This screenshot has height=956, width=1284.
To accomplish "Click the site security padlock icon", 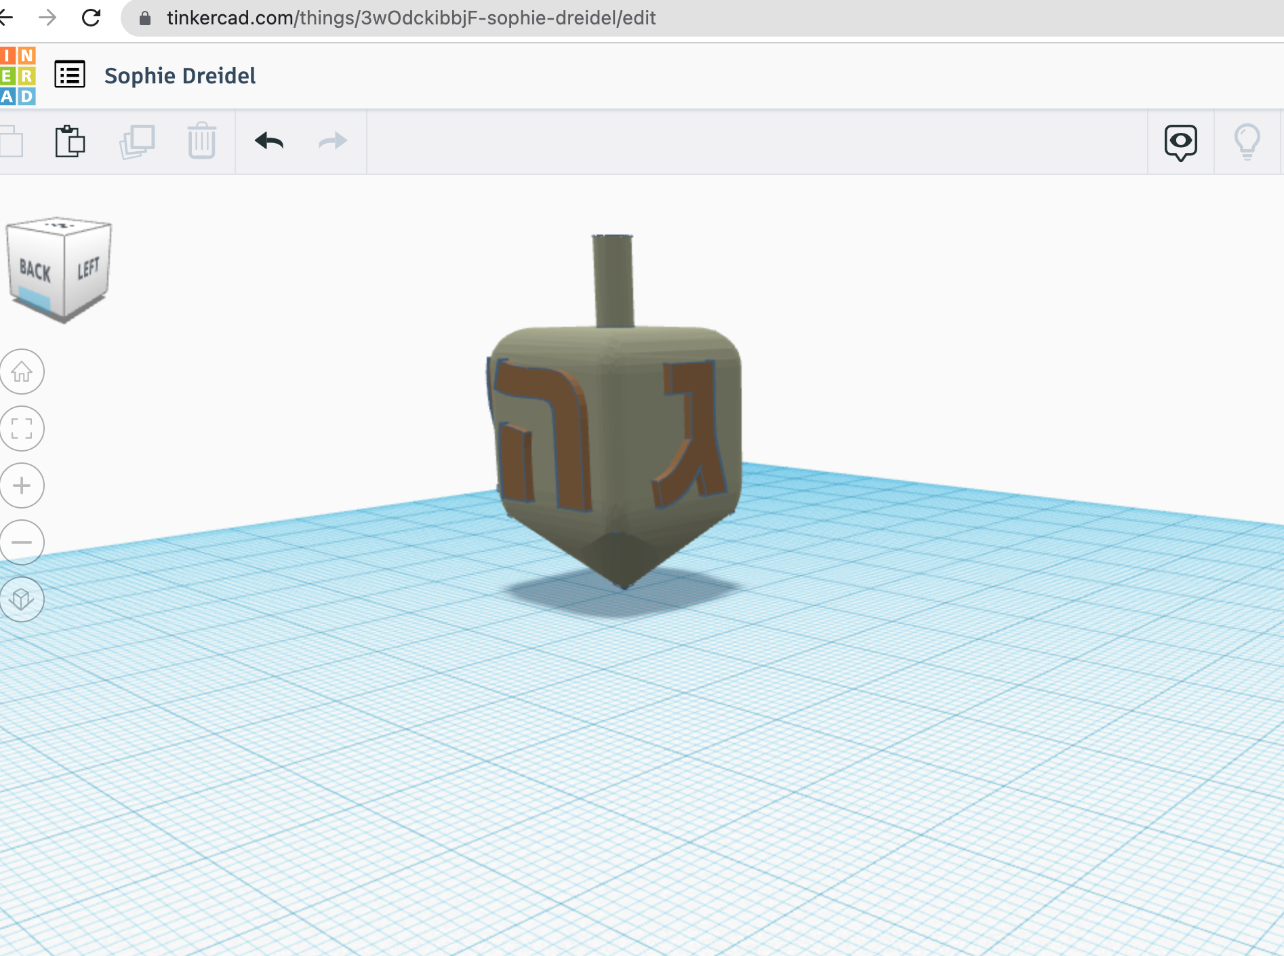I will coord(144,18).
